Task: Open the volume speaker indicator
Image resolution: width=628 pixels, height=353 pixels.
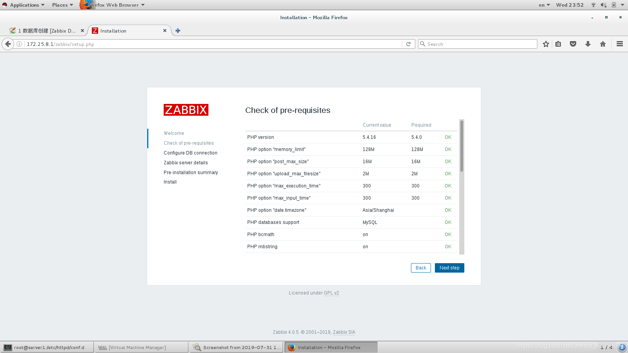Action: point(603,5)
